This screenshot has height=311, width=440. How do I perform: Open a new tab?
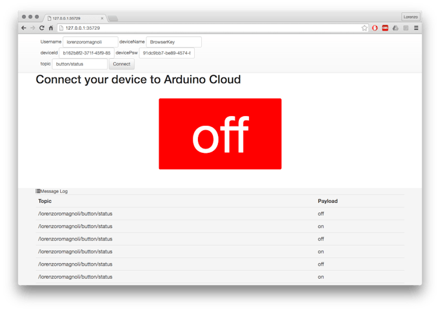[113, 18]
